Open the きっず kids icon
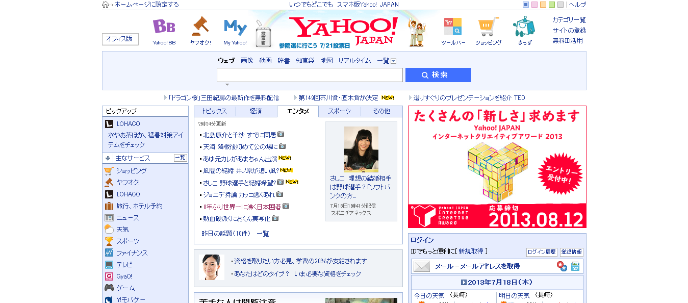Viewport: 688px width, 303px height. point(524,27)
